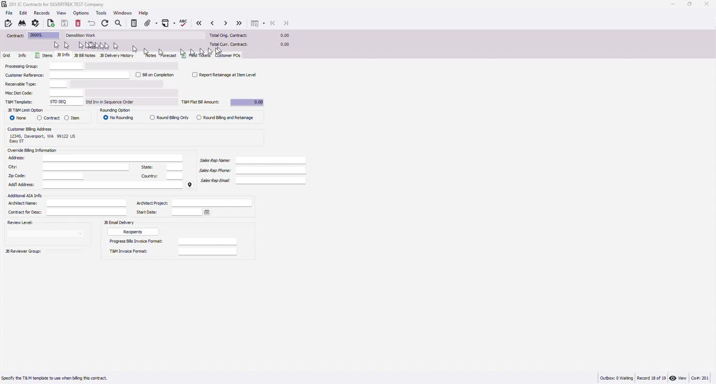Open the Options menu
Viewport: 716px width, 384px height.
pyautogui.click(x=81, y=13)
